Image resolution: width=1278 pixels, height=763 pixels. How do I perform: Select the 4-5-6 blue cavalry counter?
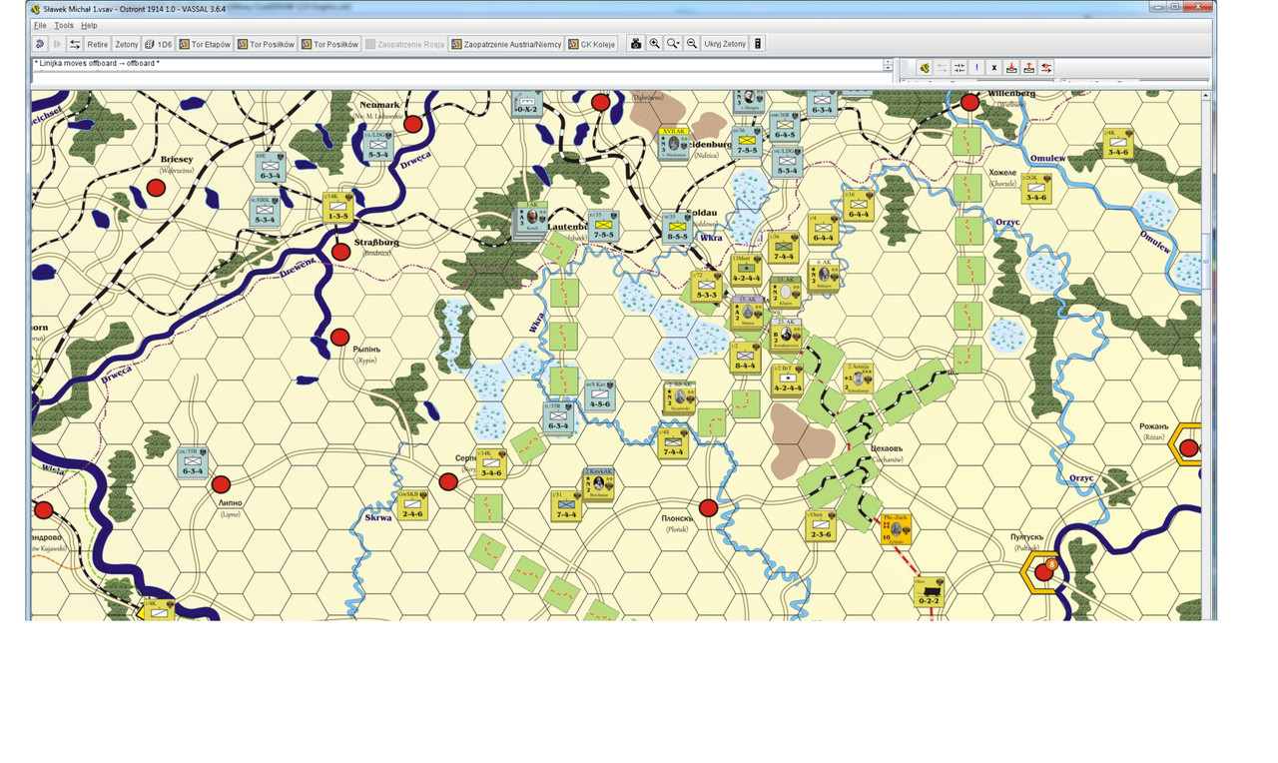click(x=601, y=396)
